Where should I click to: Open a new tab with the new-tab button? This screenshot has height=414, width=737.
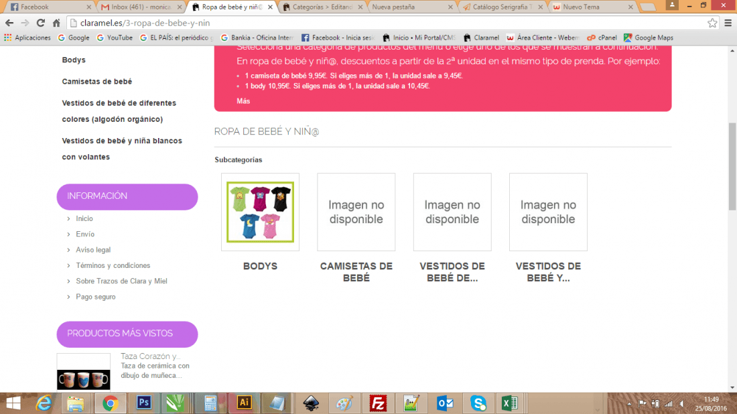[x=648, y=7]
